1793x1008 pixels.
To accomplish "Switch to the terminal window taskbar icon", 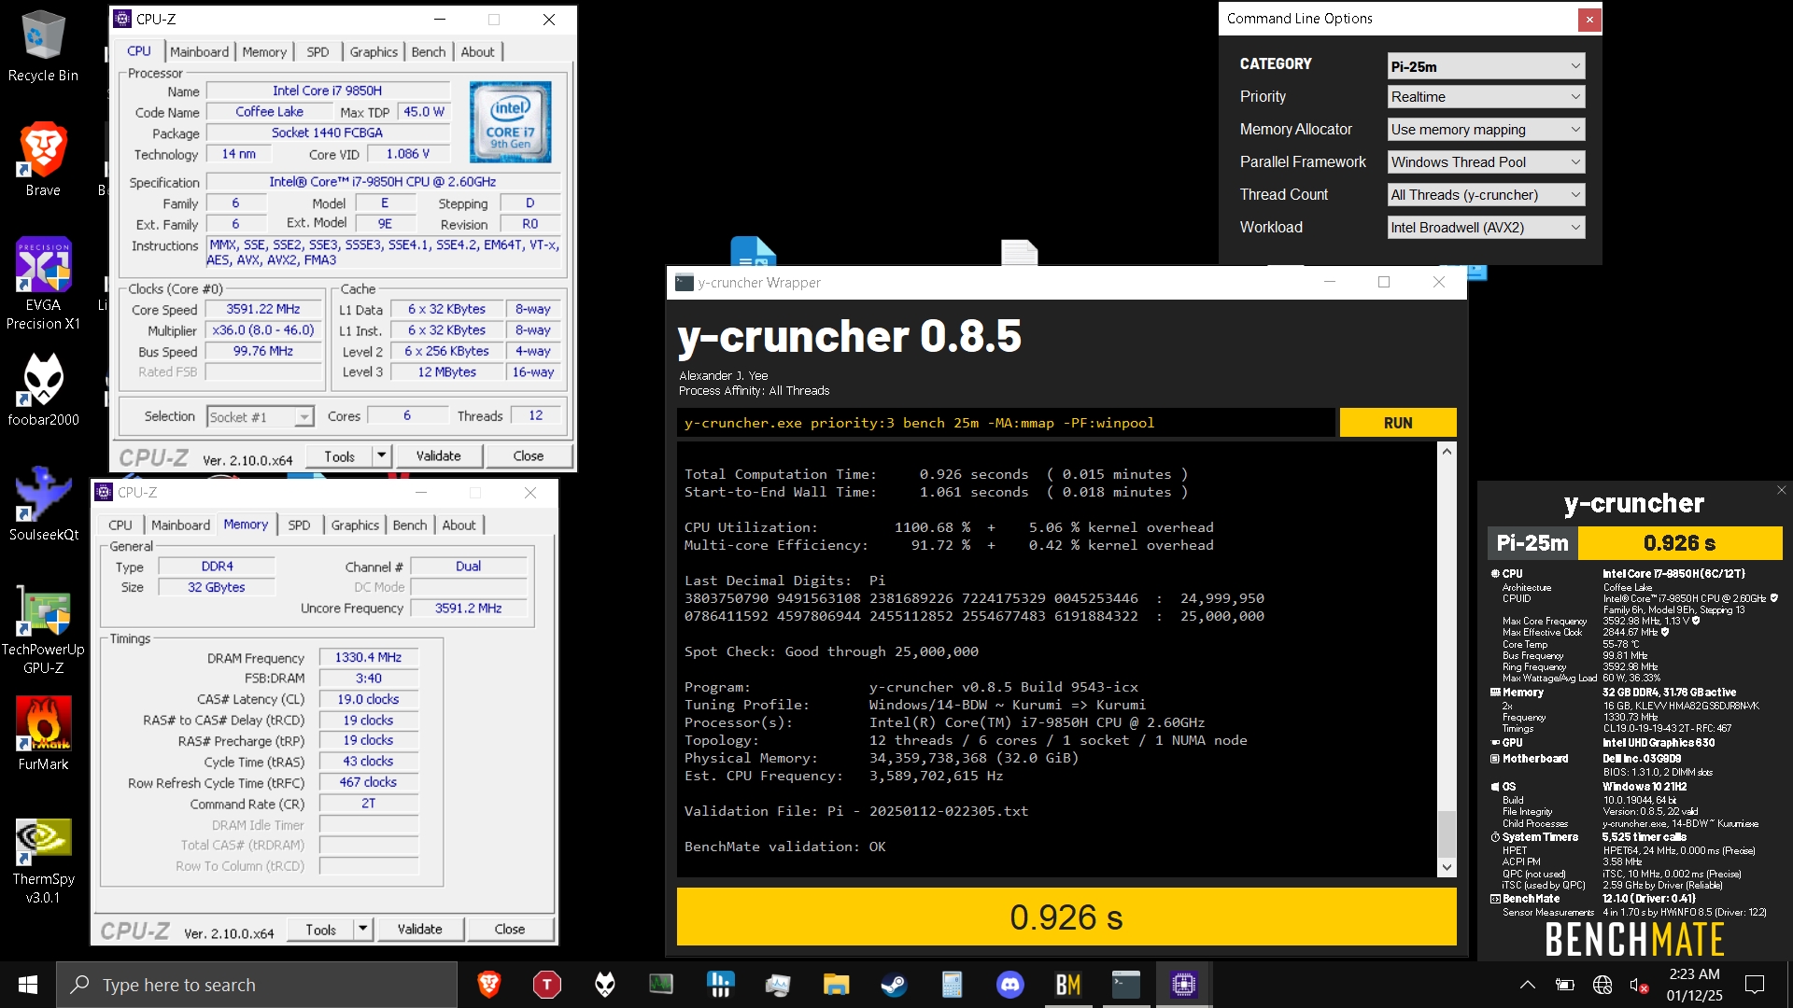I will 1125,985.
